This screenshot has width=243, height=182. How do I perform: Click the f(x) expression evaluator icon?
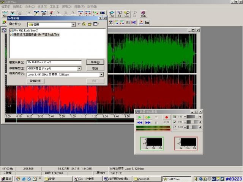147,23
